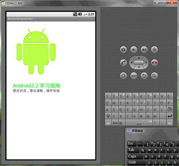Click Shift on the on-screen keyboard window

pos(137,163)
